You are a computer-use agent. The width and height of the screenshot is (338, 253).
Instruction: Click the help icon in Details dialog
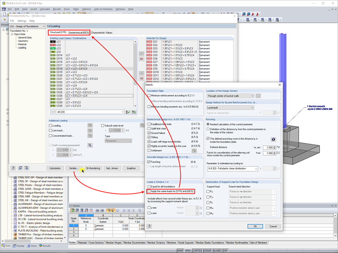pyautogui.click(x=149, y=226)
